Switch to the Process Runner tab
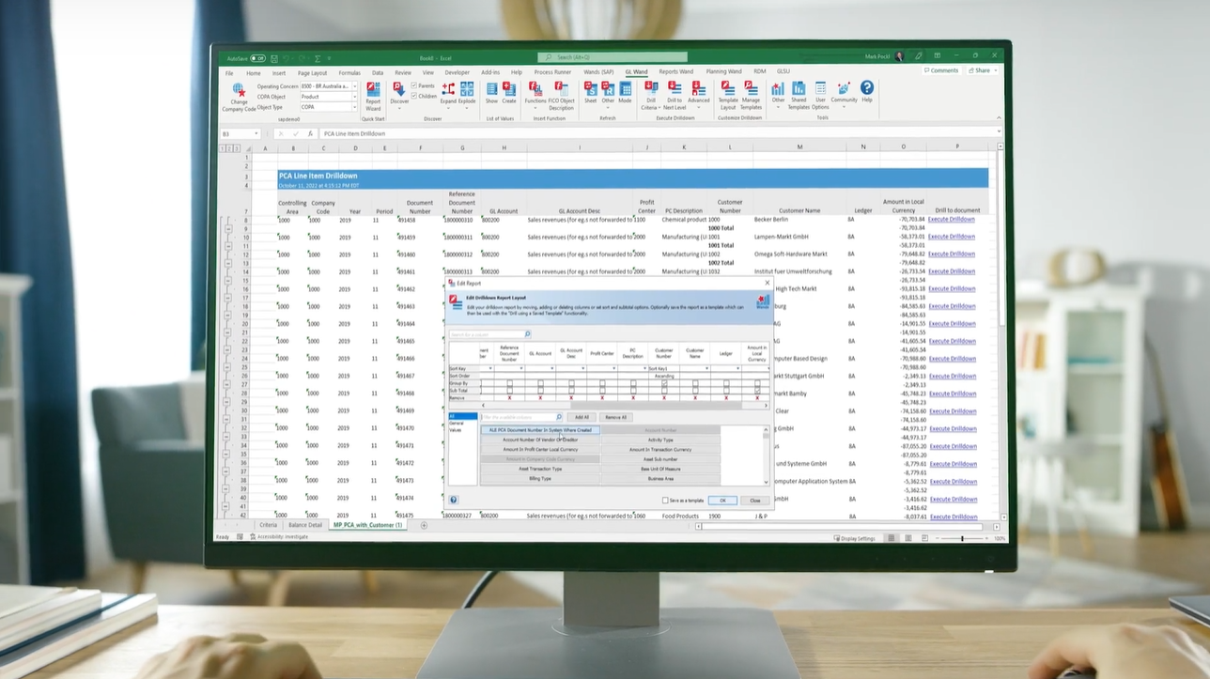Viewport: 1210px width, 679px height. pyautogui.click(x=552, y=72)
